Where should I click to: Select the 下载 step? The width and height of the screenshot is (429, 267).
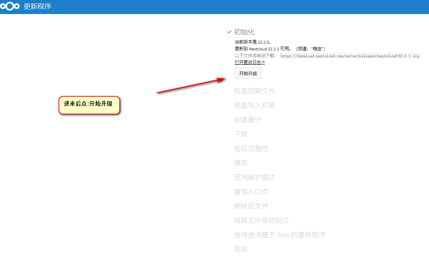241,134
